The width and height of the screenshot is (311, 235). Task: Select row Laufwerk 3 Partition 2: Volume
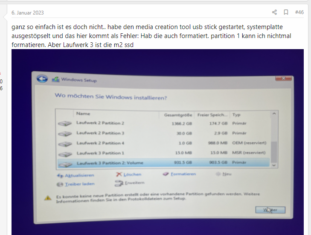click(163, 163)
